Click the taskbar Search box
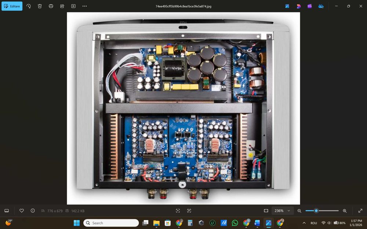The height and width of the screenshot is (229, 367). click(x=111, y=223)
